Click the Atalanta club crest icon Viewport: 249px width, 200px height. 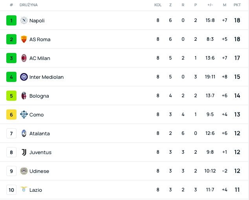pyautogui.click(x=24, y=133)
